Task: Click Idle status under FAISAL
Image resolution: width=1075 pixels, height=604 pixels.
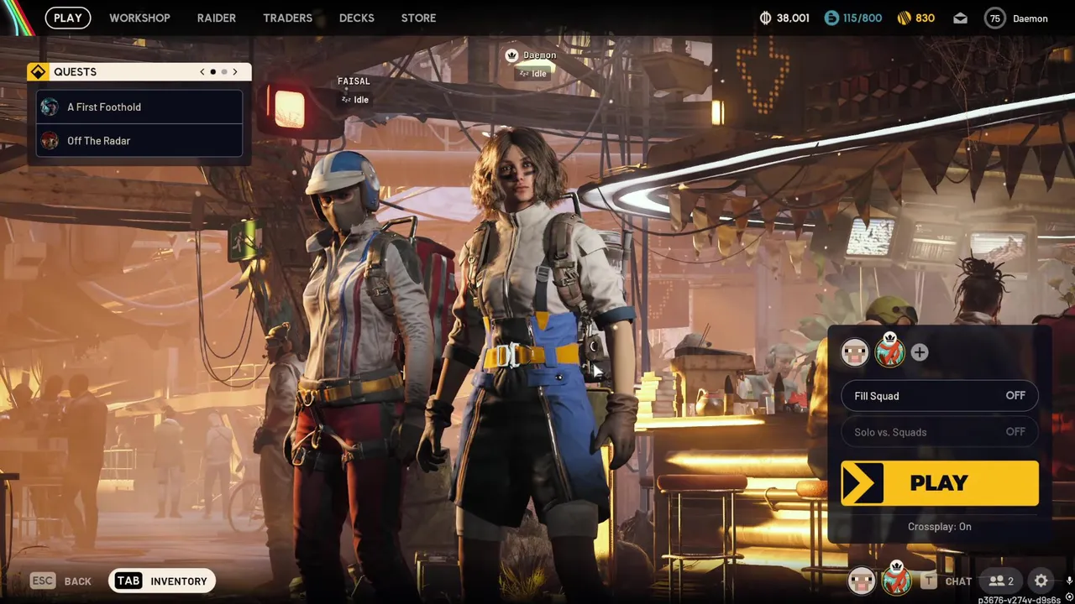Action: click(x=355, y=100)
